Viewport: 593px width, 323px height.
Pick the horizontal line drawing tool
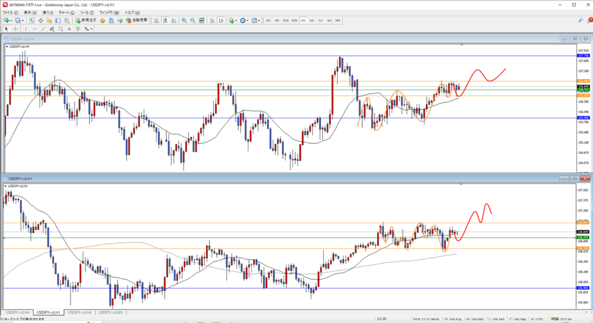click(36, 28)
